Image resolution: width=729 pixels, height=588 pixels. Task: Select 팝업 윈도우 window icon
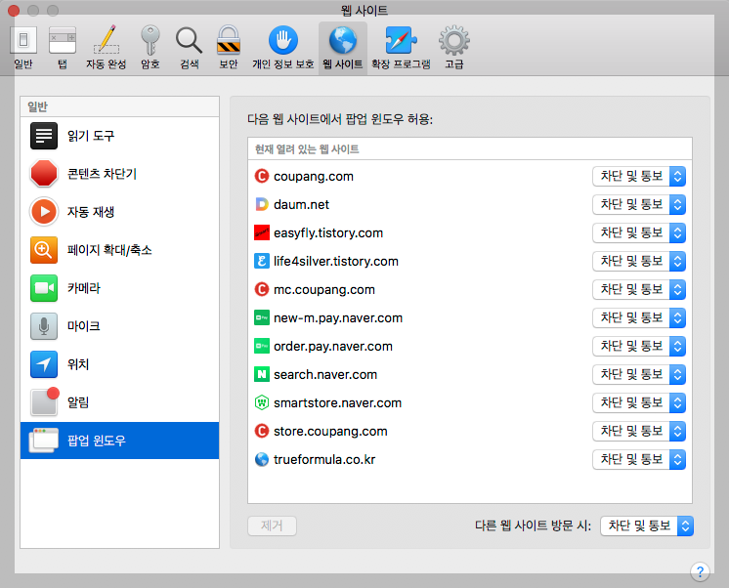point(44,441)
